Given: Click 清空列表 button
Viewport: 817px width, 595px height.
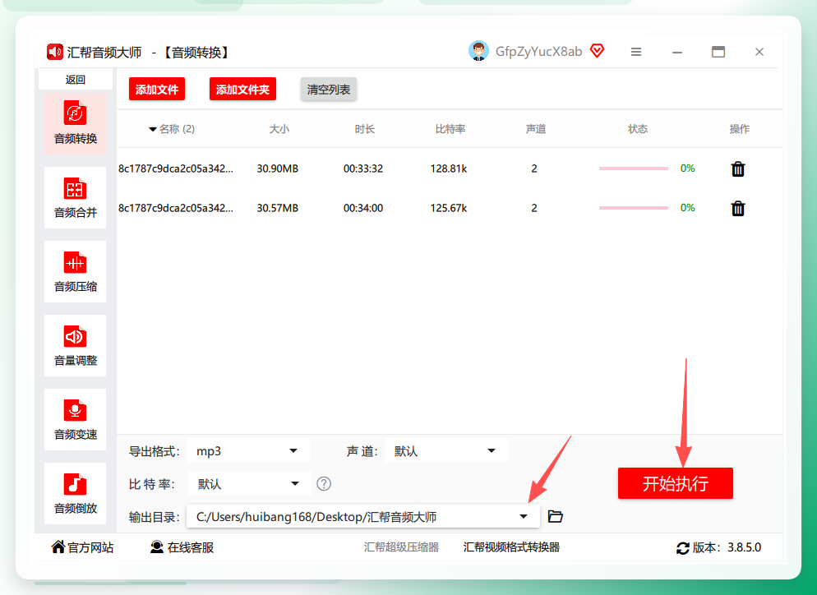Looking at the screenshot, I should pos(328,89).
